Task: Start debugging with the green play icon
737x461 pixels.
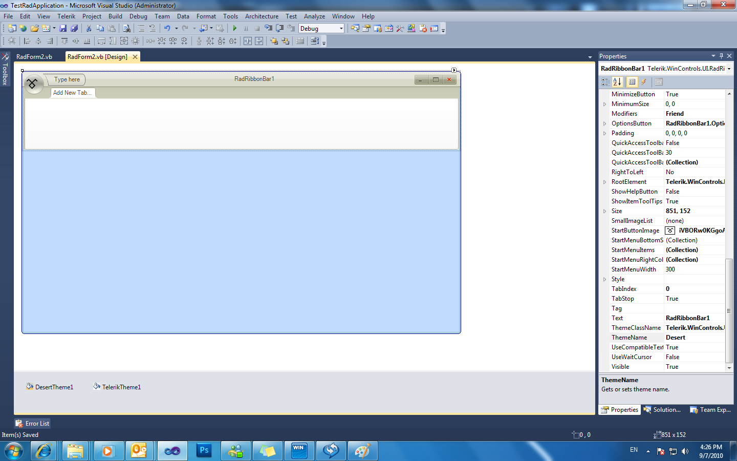Action: [x=234, y=29]
